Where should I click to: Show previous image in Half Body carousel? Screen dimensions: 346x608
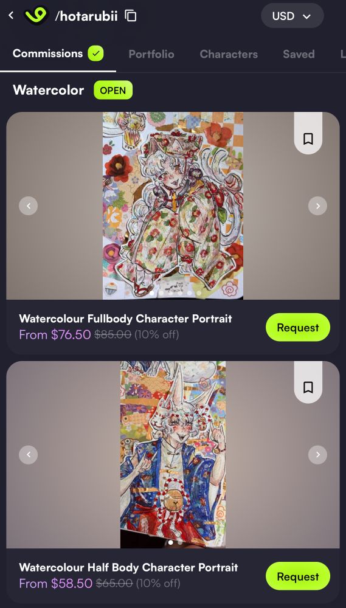29,454
